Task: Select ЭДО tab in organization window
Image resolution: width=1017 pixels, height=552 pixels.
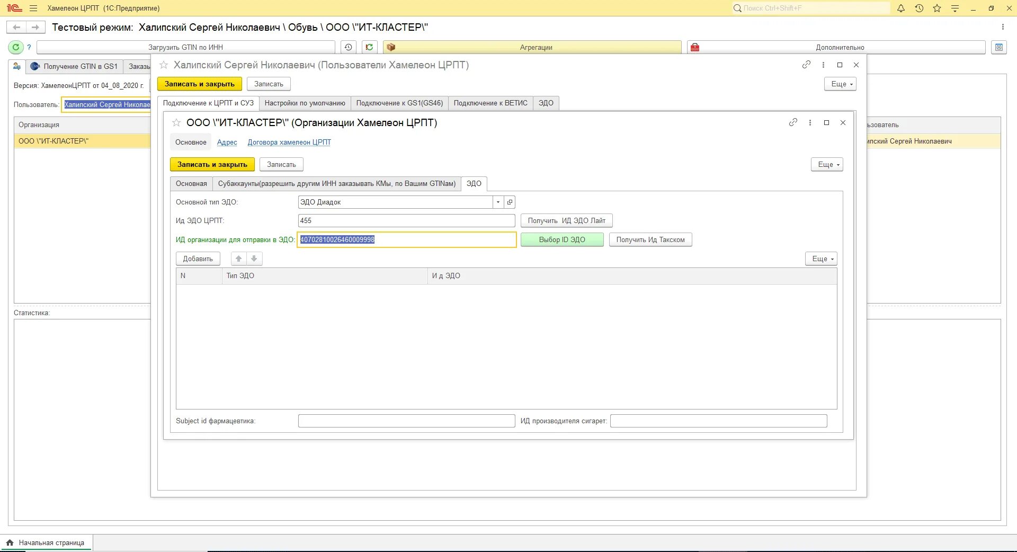Action: pyautogui.click(x=474, y=183)
